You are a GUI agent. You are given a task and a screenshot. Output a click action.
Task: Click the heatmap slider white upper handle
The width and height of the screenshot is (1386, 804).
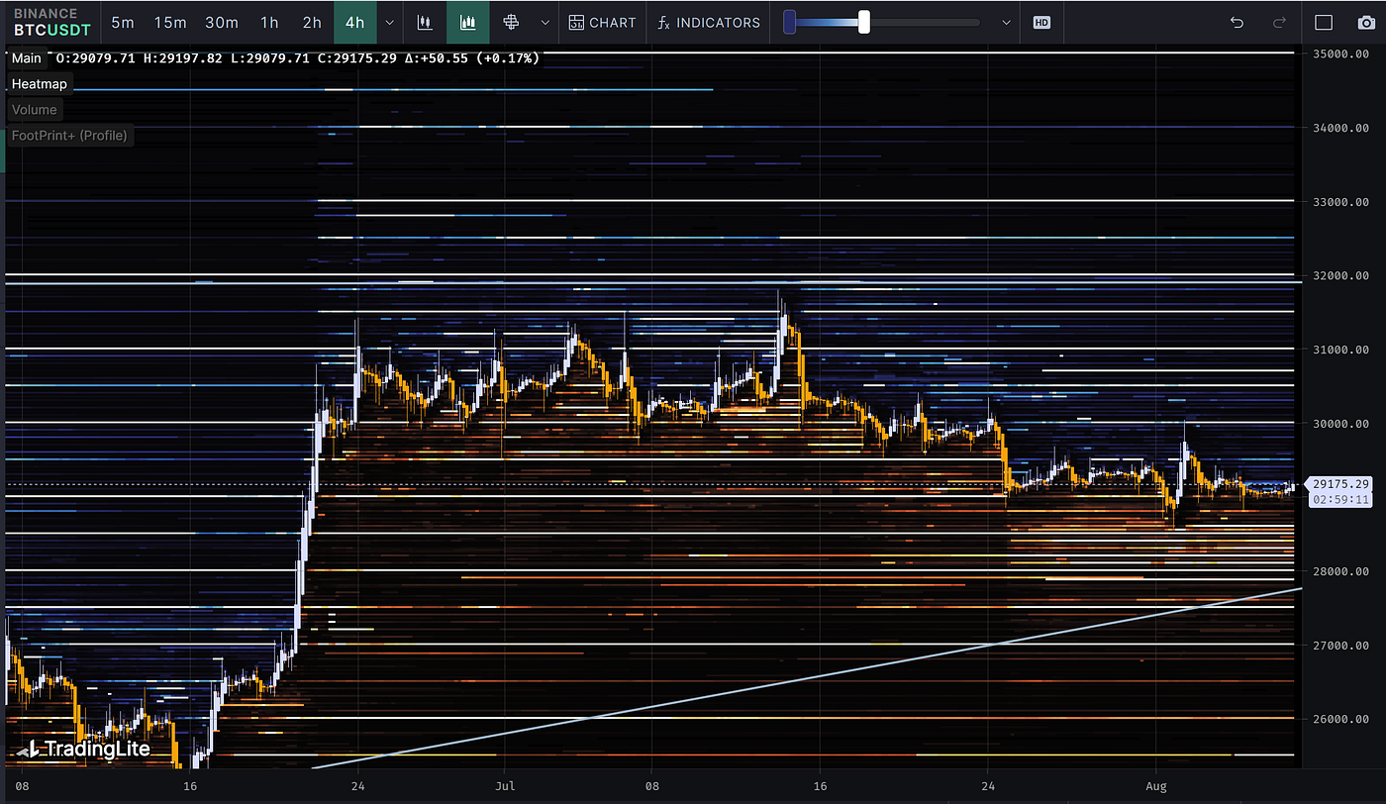864,22
